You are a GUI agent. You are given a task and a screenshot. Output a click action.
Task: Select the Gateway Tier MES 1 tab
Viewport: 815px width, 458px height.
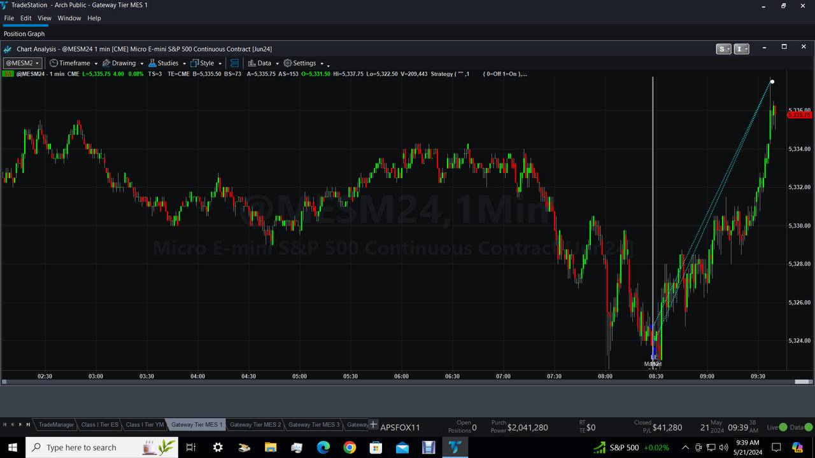click(197, 425)
